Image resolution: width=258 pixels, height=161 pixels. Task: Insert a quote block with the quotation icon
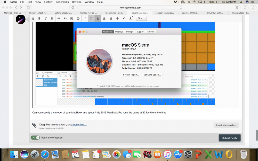[65, 18]
